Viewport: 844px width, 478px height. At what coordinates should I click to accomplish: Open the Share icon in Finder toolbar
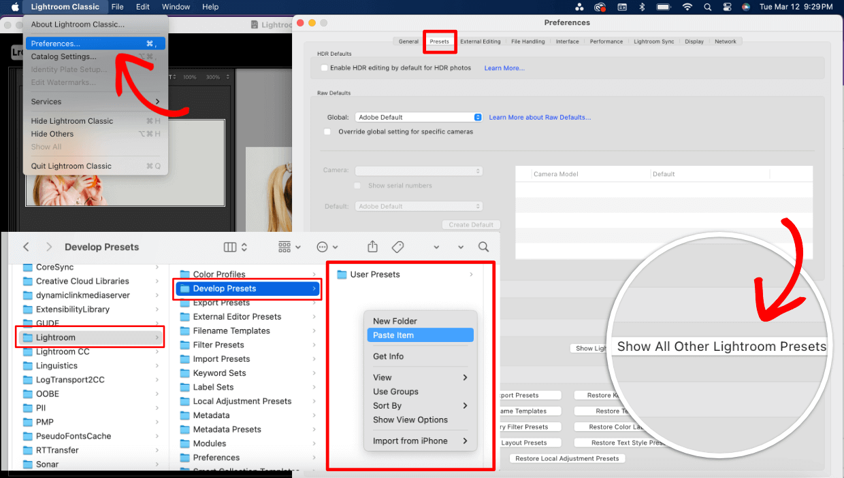pyautogui.click(x=372, y=247)
